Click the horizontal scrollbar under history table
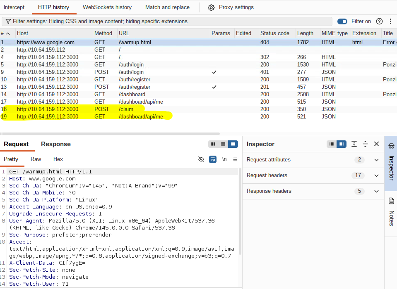The image size is (397, 289). pyautogui.click(x=110, y=134)
